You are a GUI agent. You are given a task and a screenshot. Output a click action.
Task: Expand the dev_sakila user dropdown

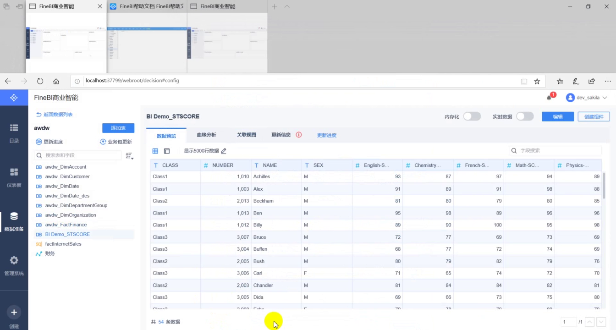tap(605, 98)
